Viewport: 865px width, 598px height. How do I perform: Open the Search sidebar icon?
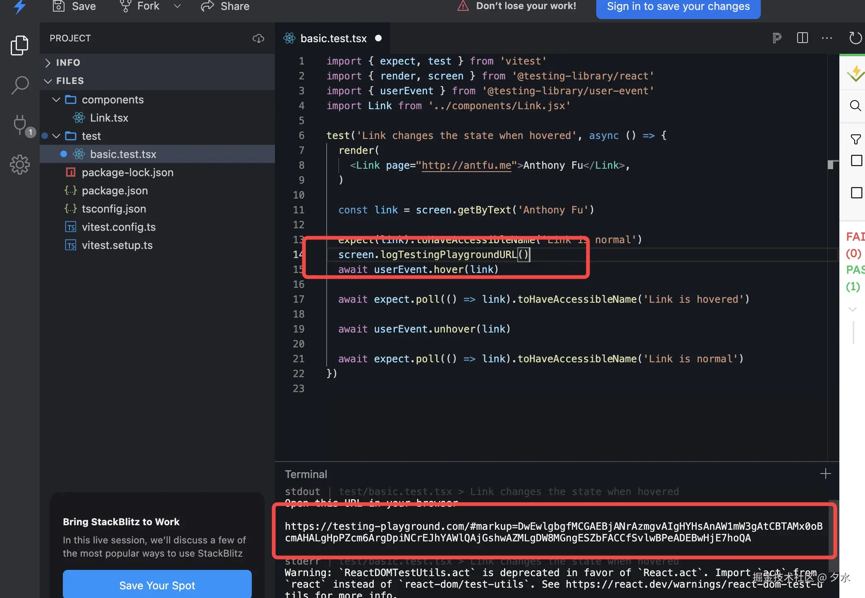tap(19, 85)
